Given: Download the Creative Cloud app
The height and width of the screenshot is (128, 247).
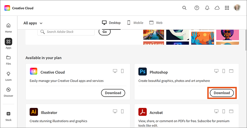Looking at the screenshot, I should [113, 93].
